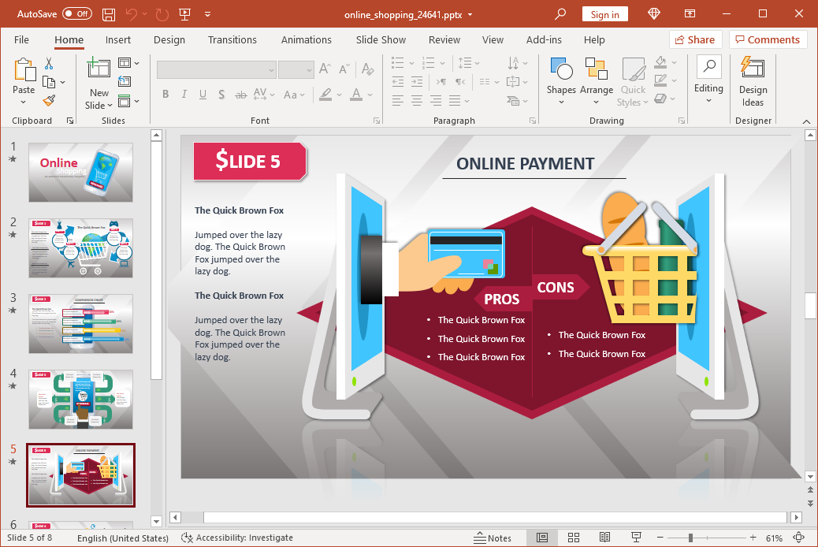
Task: Select slide 3 thumbnail
Action: pos(81,324)
